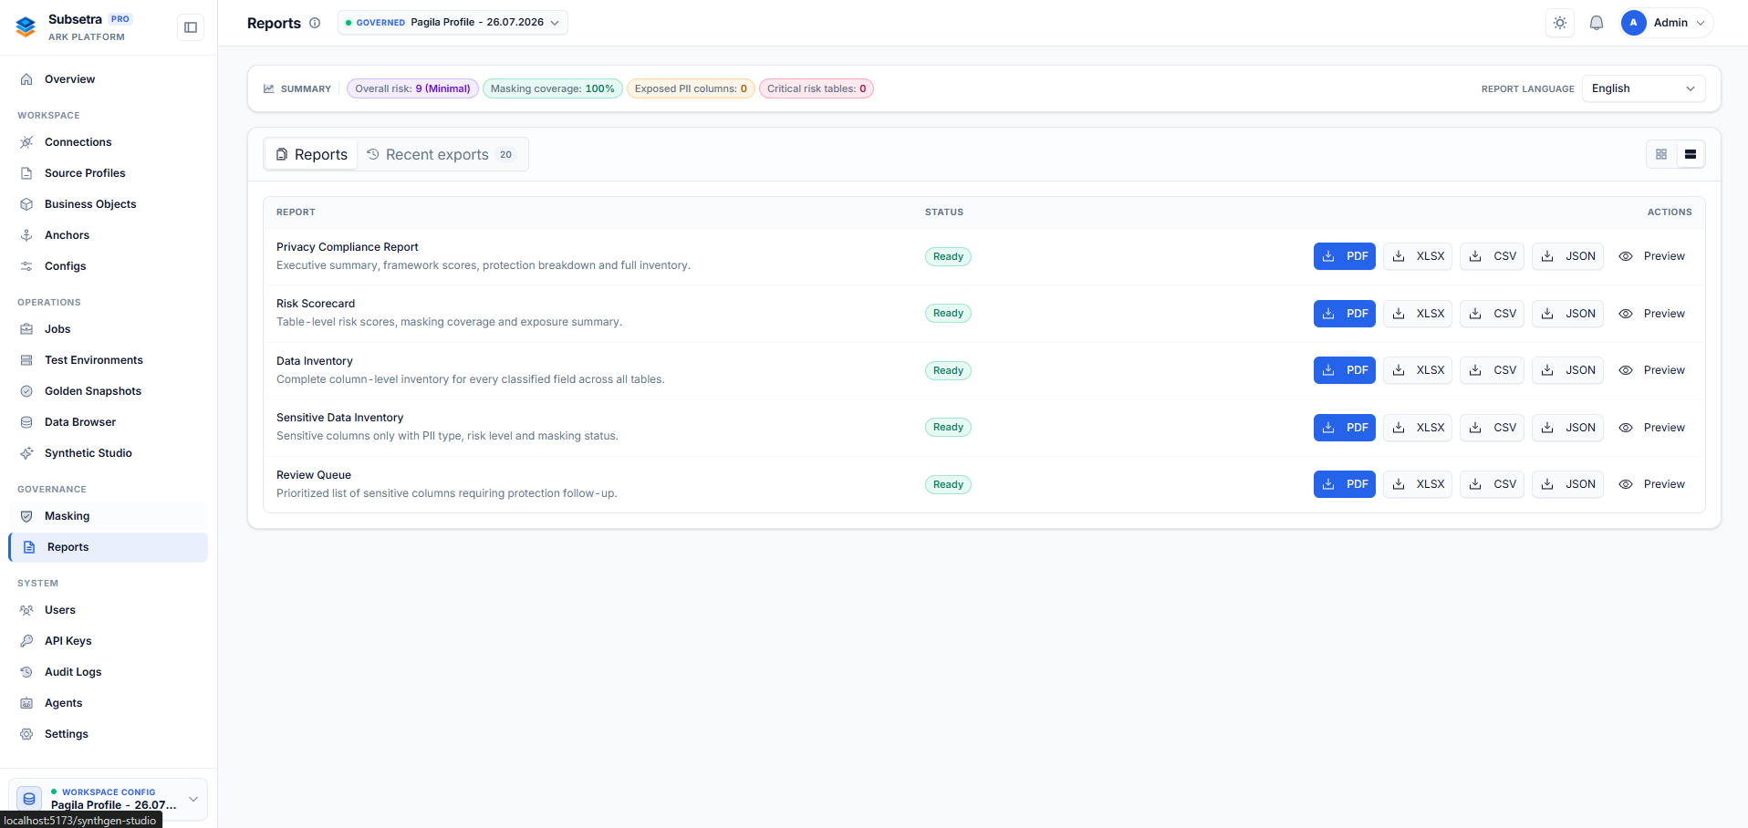Switch to grid view layout
The image size is (1748, 828).
click(1661, 154)
